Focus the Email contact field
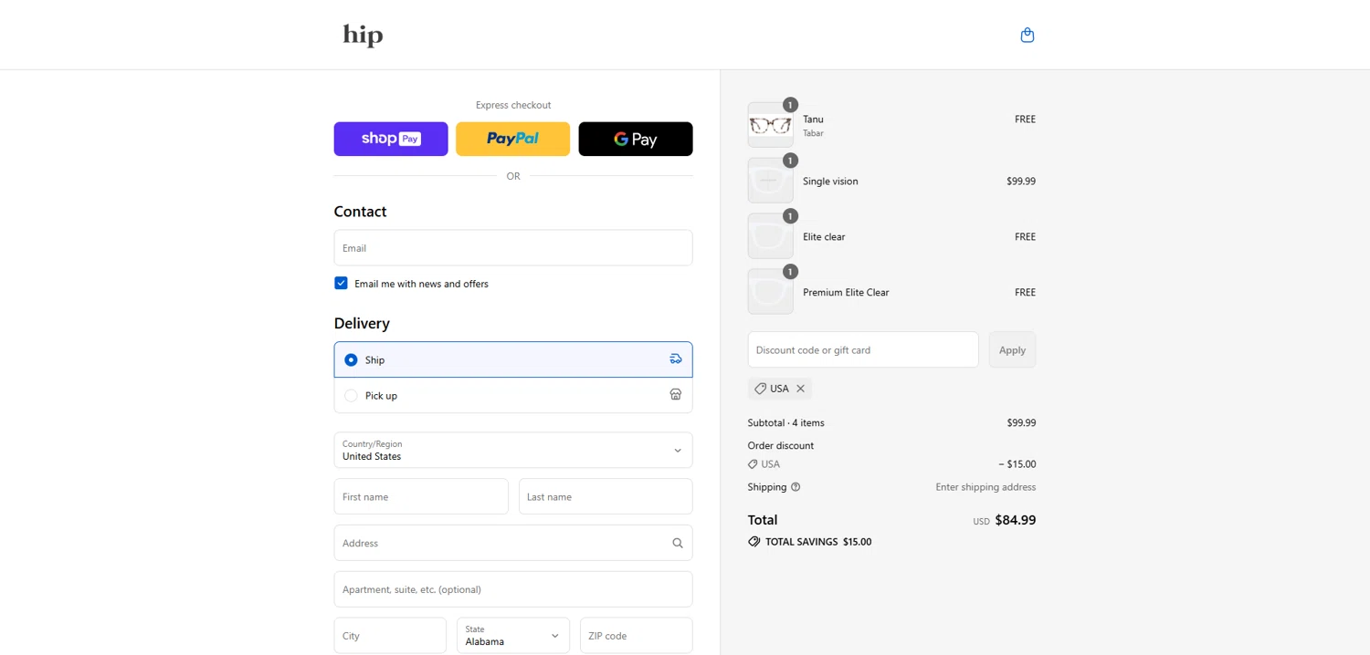1370x655 pixels. pyautogui.click(x=513, y=248)
